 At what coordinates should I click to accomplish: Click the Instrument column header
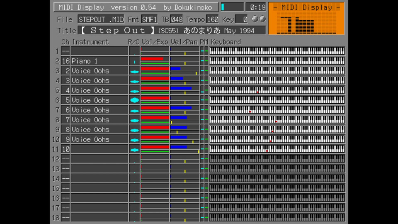click(90, 42)
